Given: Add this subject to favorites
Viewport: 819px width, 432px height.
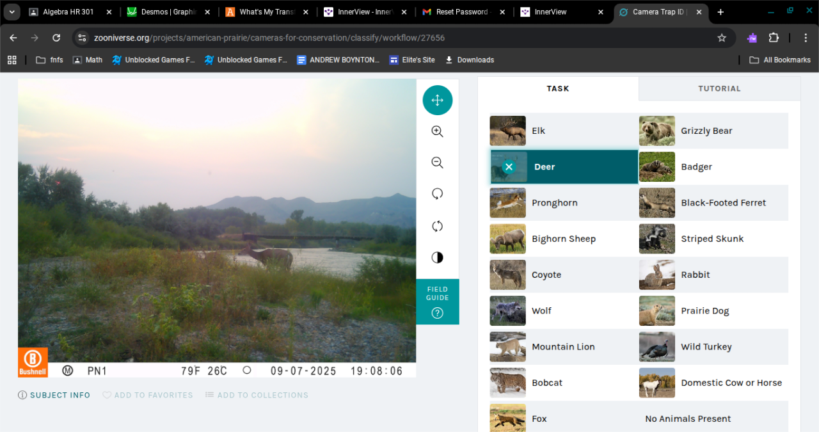Looking at the screenshot, I should click(148, 396).
